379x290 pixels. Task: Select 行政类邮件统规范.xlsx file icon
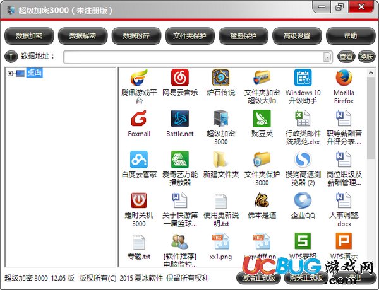point(303,119)
